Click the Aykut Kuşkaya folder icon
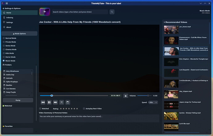 [x=4, y=82]
